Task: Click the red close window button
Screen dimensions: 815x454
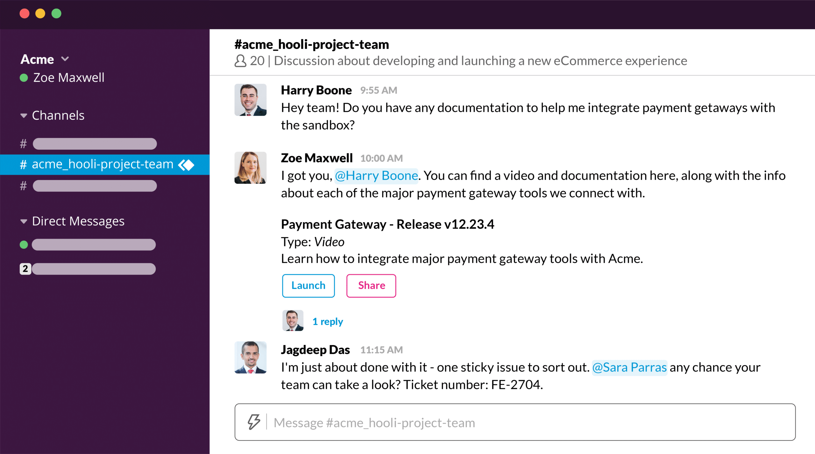Action: point(25,14)
